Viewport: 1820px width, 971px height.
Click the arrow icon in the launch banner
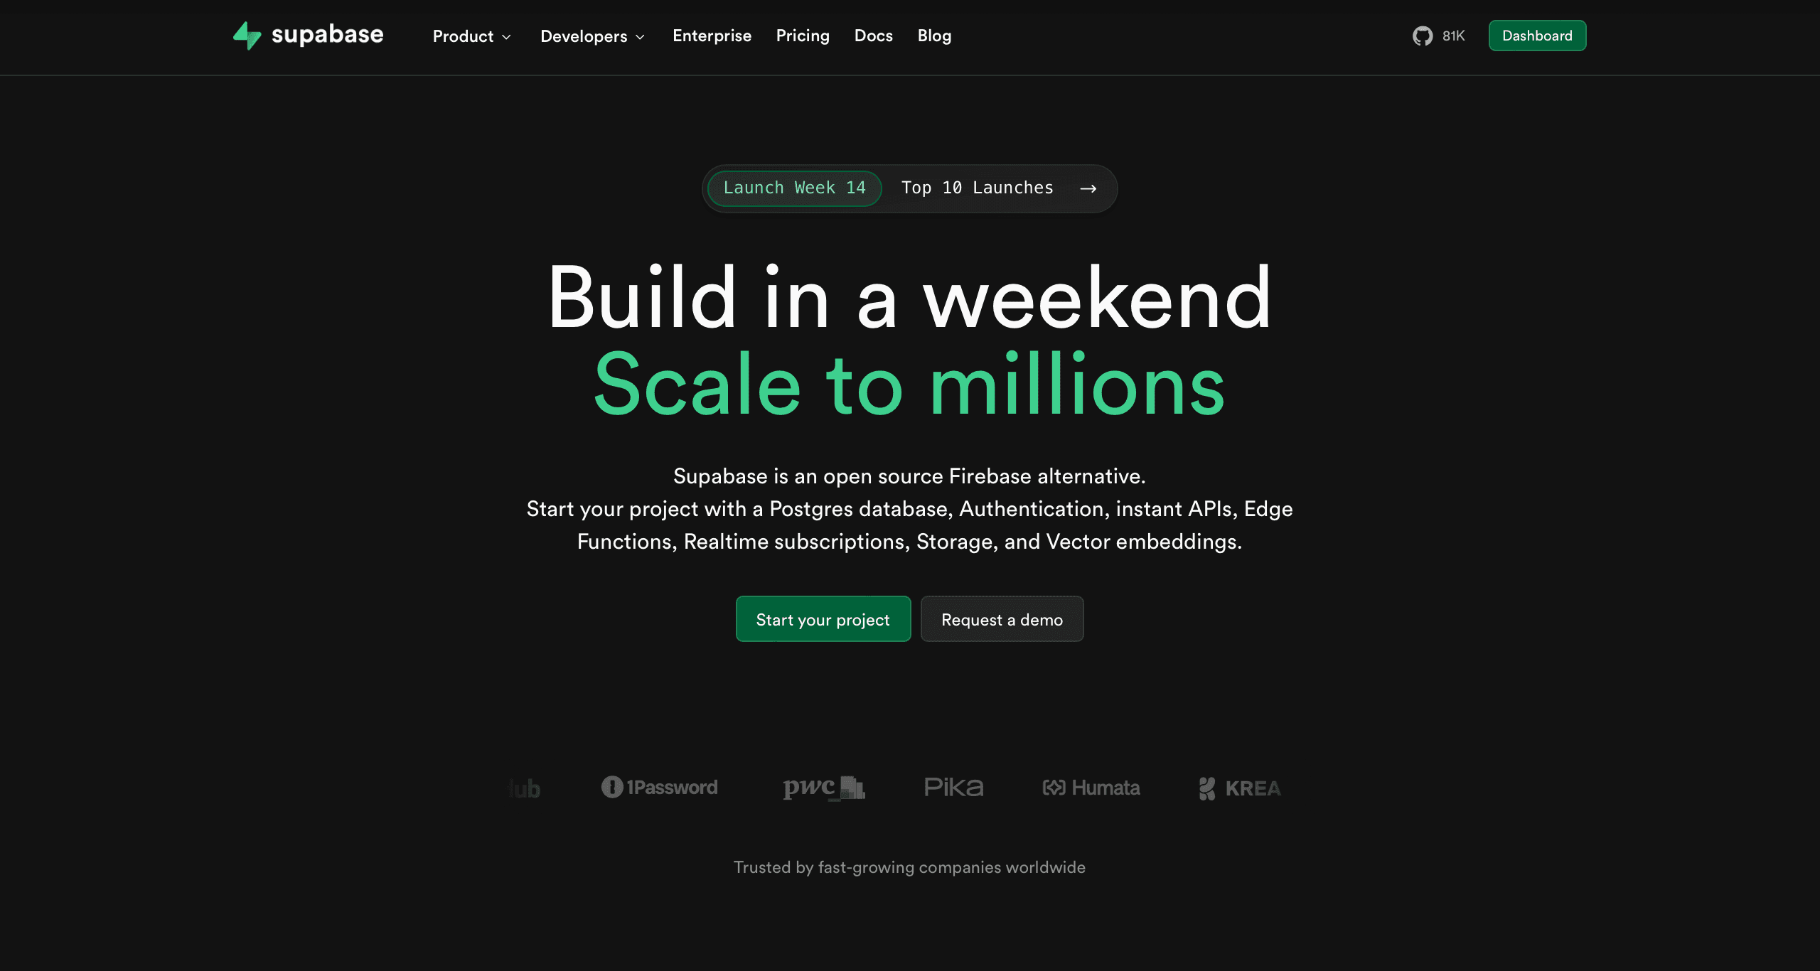[x=1088, y=188]
